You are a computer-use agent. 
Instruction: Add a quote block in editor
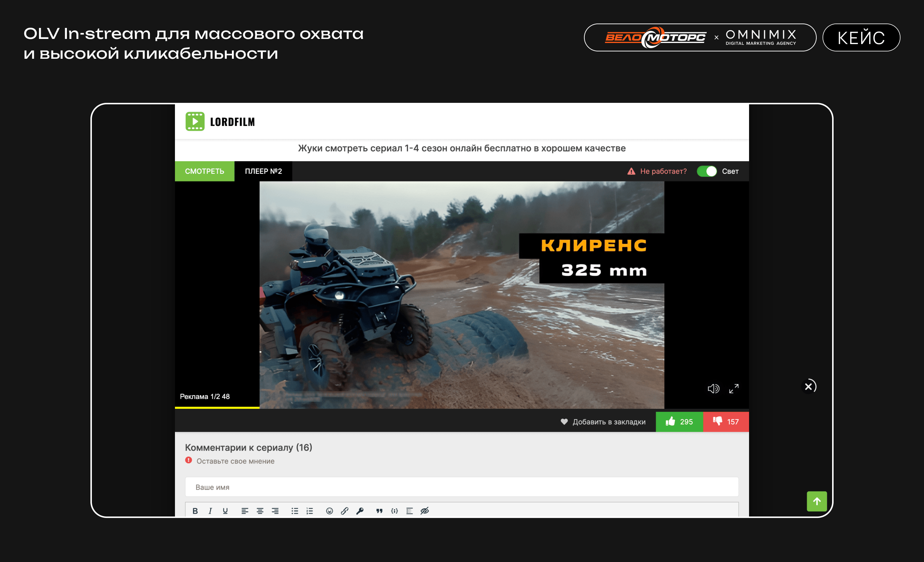point(379,511)
